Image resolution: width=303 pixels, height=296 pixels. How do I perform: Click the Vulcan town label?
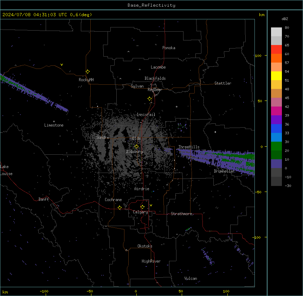point(191,278)
